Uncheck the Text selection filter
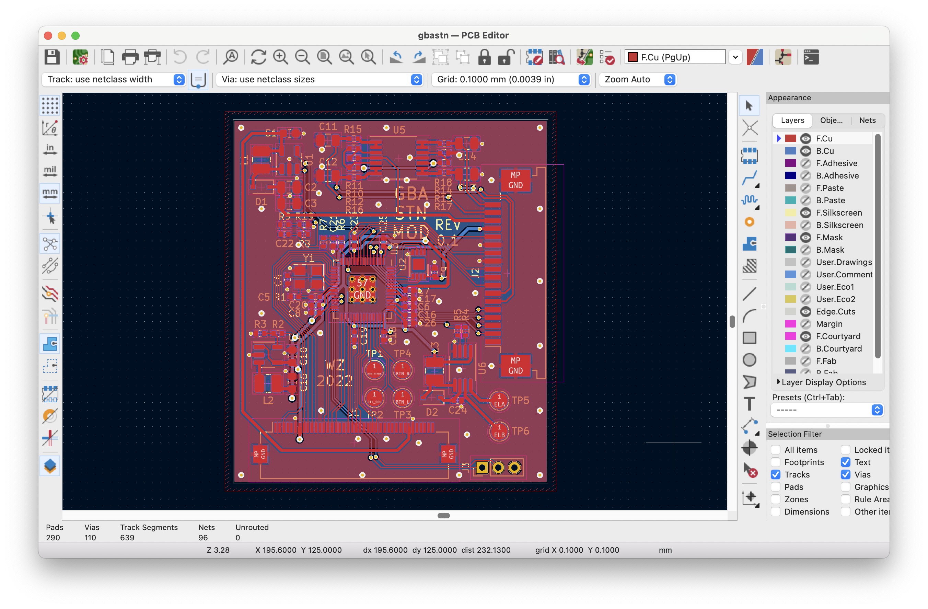928x609 pixels. click(845, 462)
